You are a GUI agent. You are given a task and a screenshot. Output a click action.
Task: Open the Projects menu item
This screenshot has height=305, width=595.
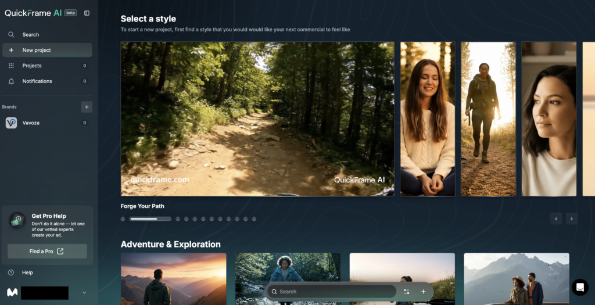click(32, 66)
